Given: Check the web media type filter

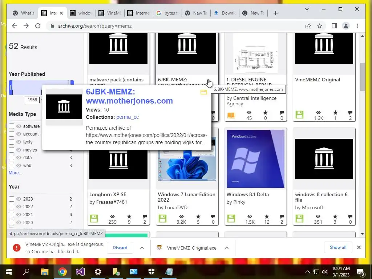Looking at the screenshot, I should [x=11, y=166].
